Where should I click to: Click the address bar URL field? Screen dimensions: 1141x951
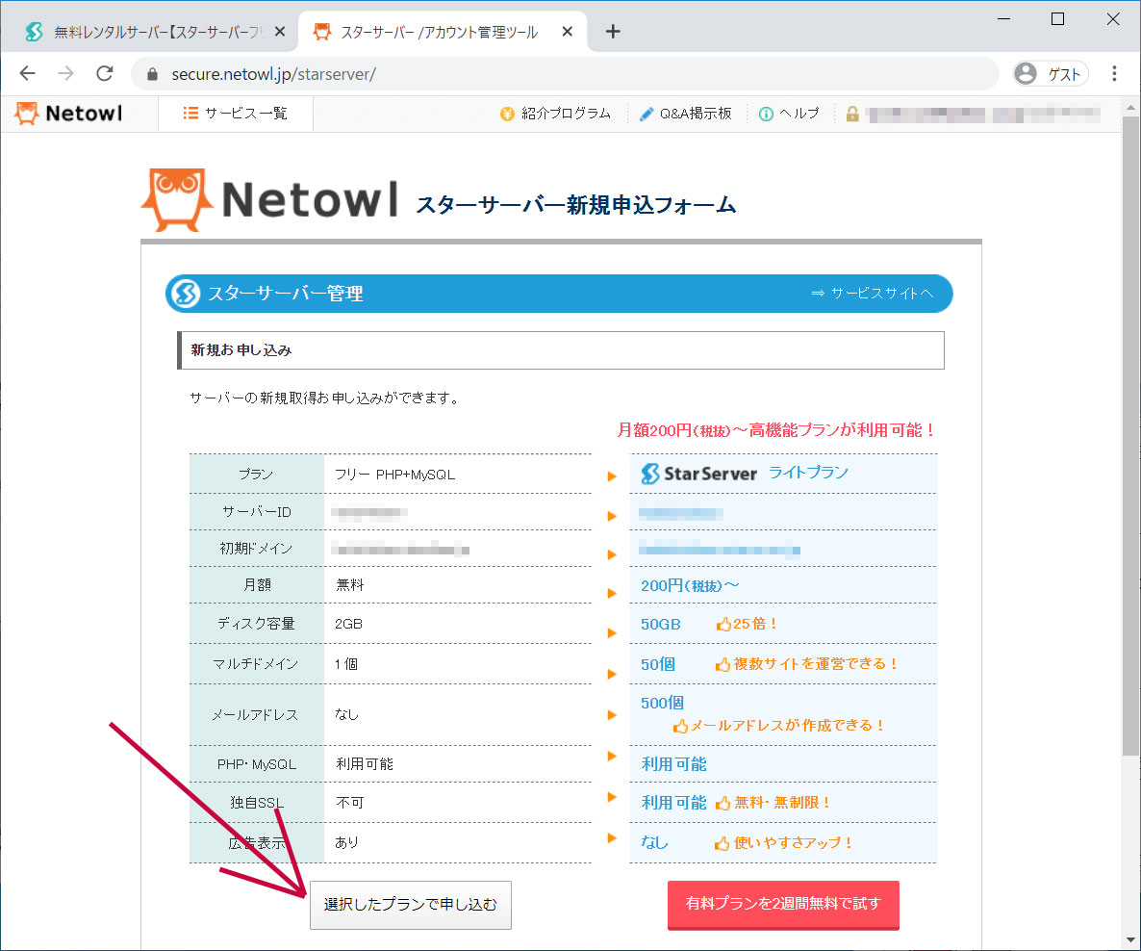(565, 74)
